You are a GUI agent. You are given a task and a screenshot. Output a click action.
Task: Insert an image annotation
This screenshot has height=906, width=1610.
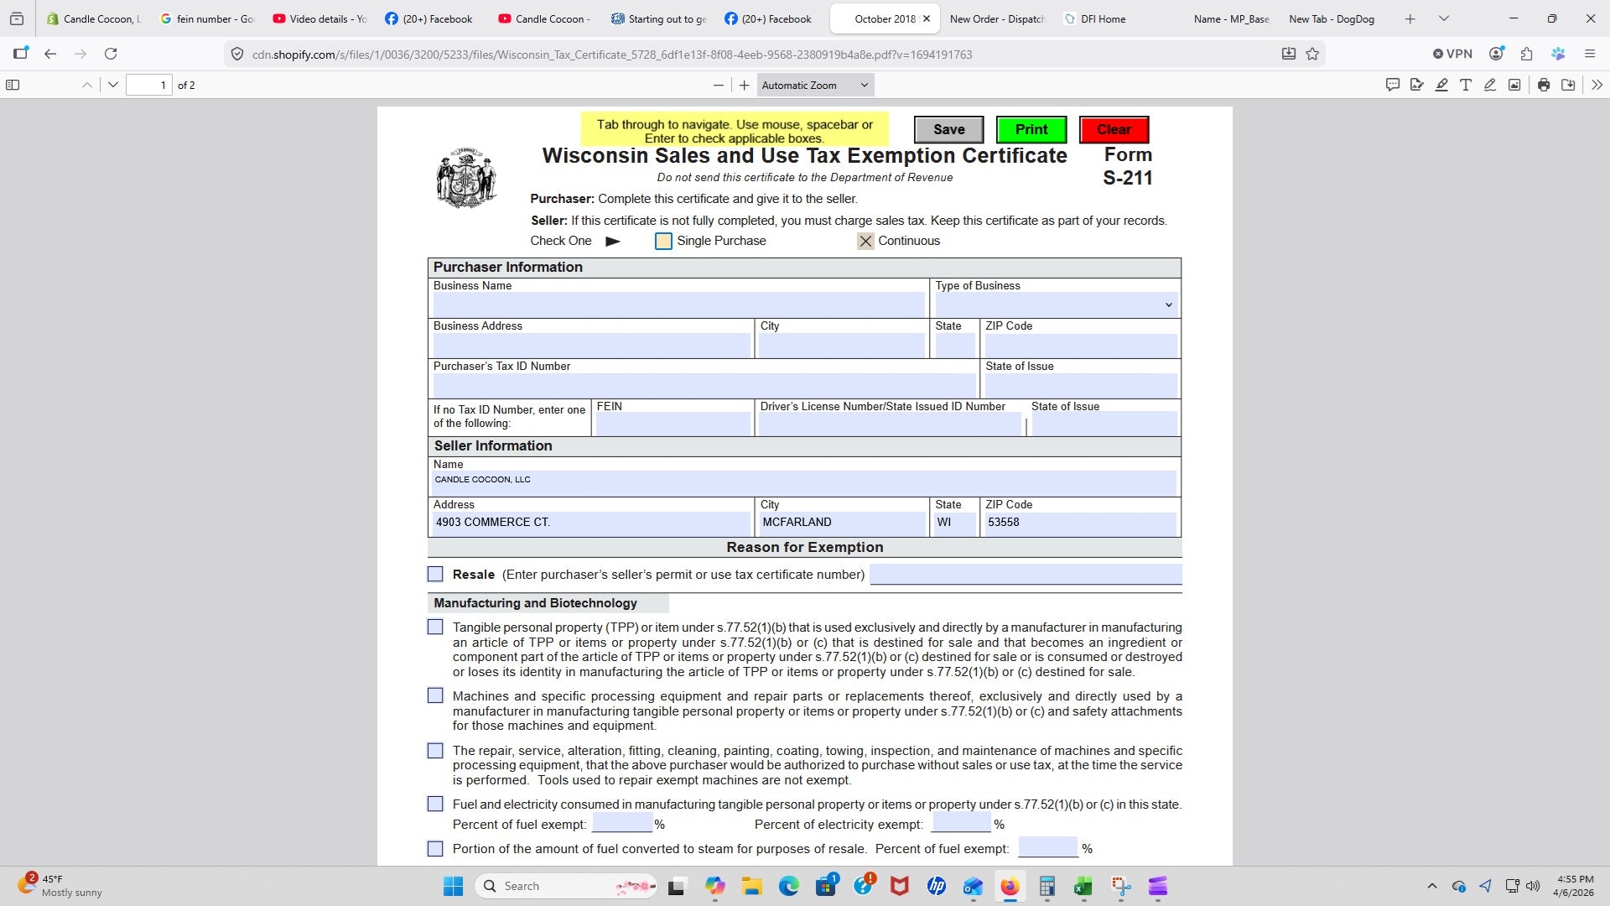pyautogui.click(x=1514, y=84)
